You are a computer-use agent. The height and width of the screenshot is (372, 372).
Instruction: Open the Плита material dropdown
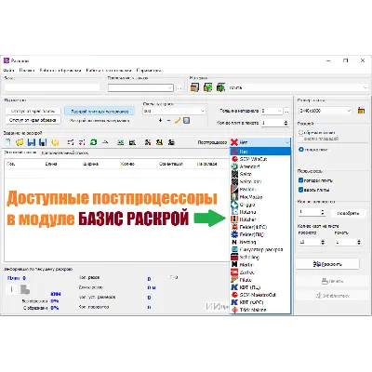tap(299, 87)
